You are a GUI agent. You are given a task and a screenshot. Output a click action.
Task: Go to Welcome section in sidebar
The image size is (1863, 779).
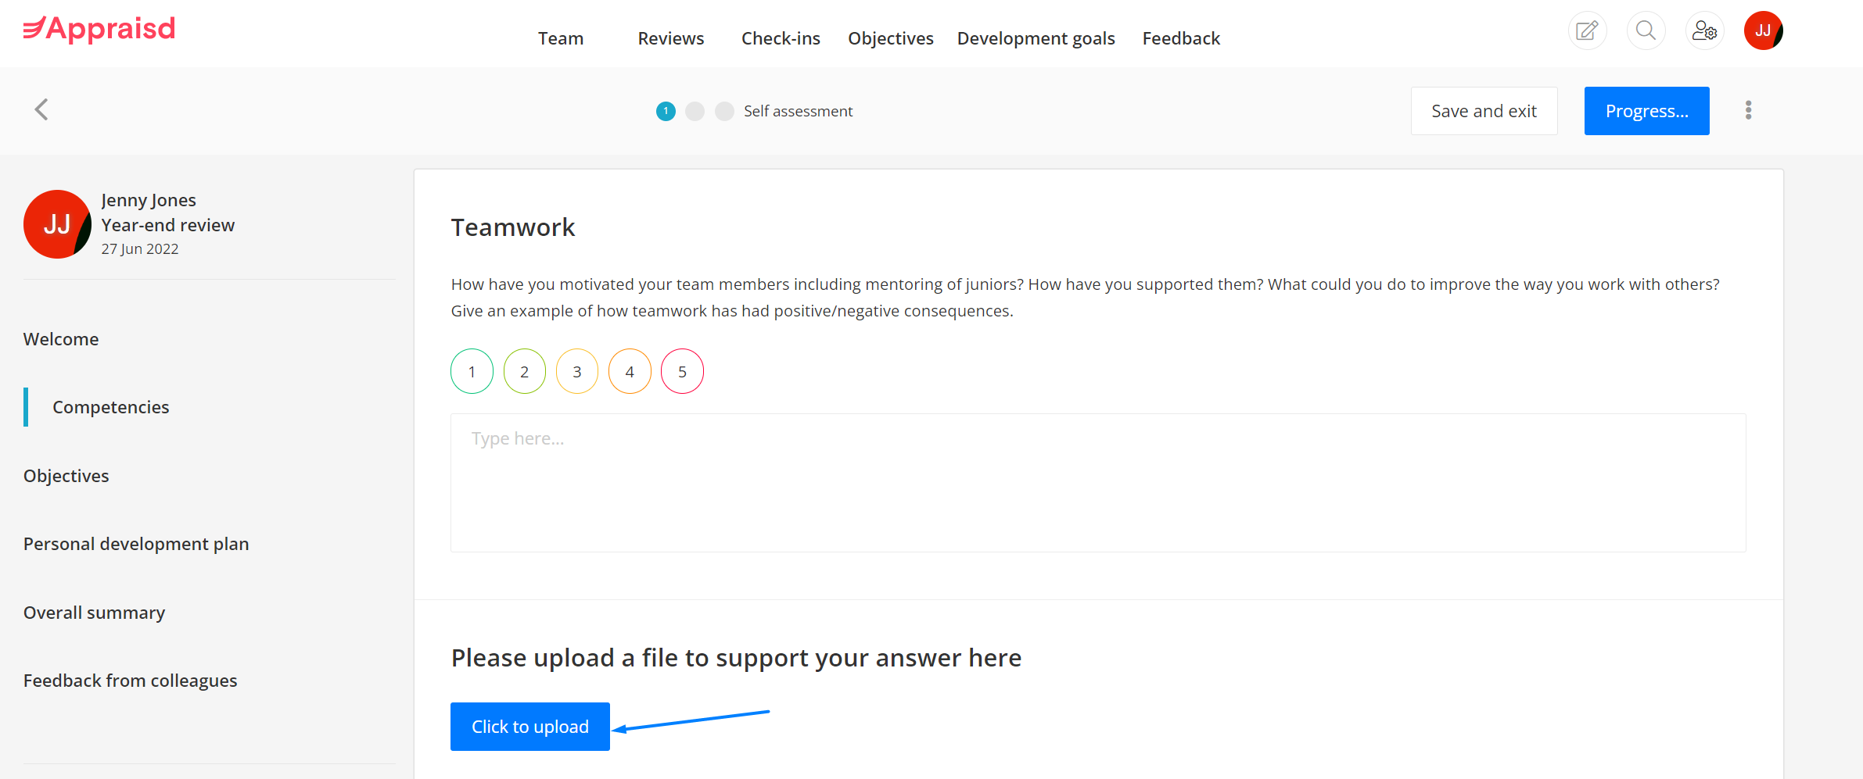61,339
